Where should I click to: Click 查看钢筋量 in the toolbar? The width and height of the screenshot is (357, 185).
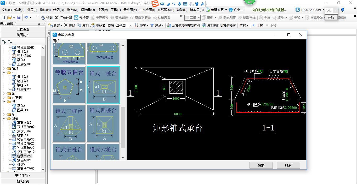click(x=140, y=17)
